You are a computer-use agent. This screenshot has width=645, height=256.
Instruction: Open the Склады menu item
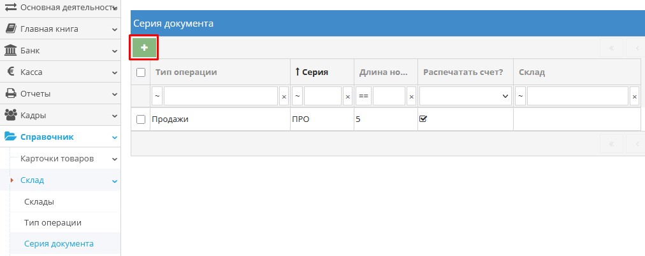pyautogui.click(x=39, y=201)
